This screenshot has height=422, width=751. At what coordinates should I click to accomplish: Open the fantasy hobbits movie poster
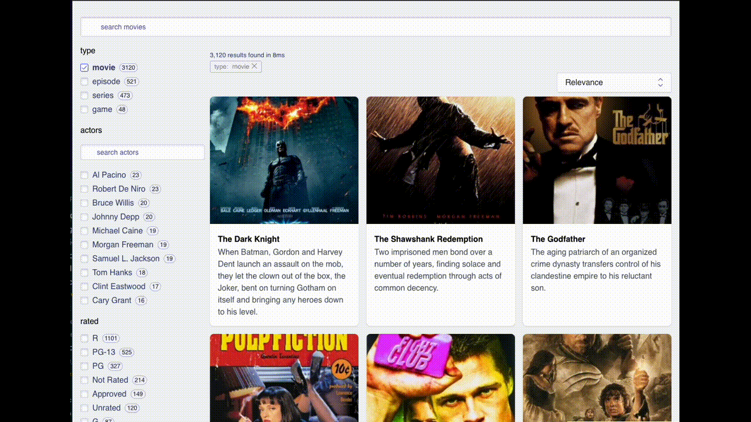[597, 378]
